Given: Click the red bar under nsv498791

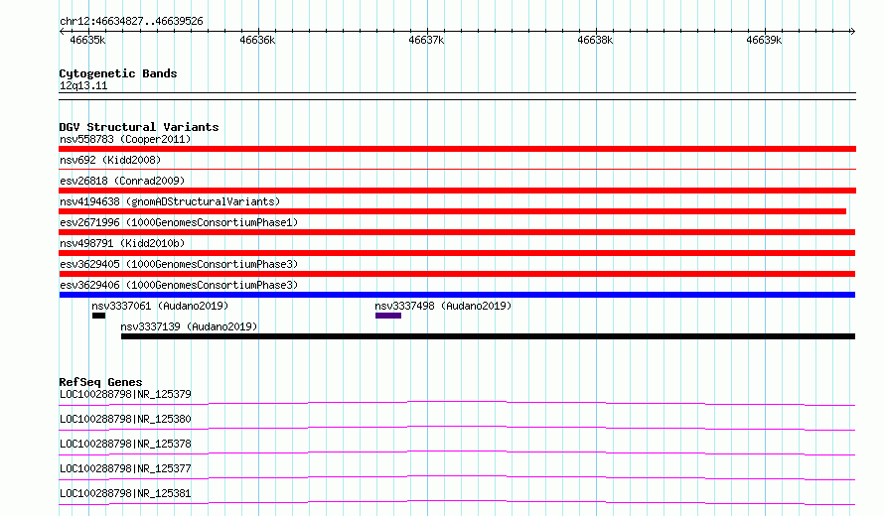Looking at the screenshot, I should click(x=457, y=253).
